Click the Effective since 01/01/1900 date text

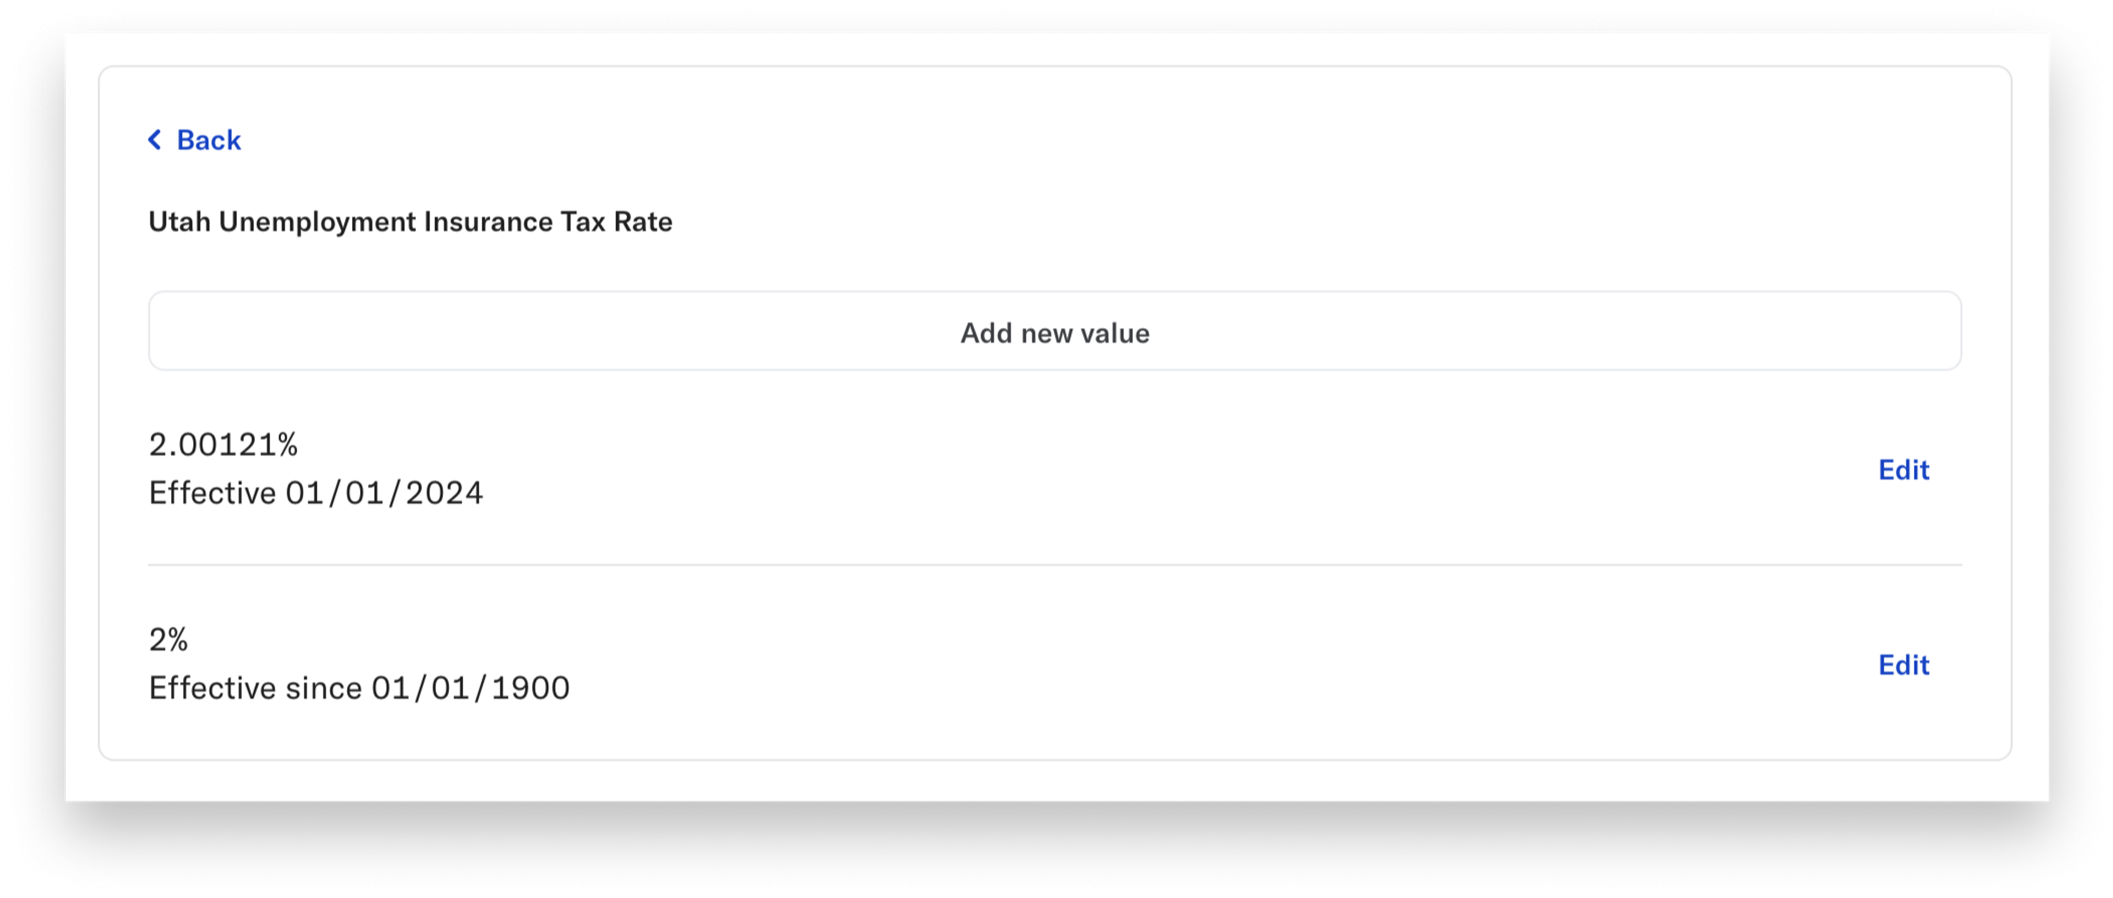pyautogui.click(x=359, y=688)
